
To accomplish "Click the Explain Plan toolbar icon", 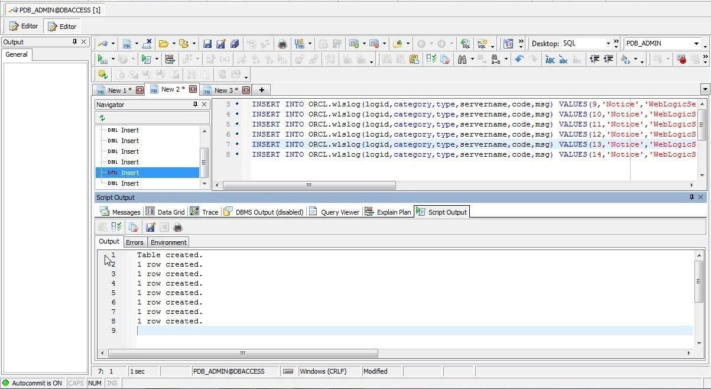I will [170, 59].
